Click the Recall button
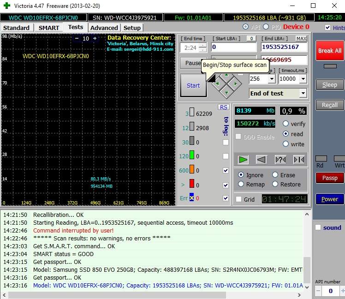This screenshot has width=345, height=299. [330, 105]
